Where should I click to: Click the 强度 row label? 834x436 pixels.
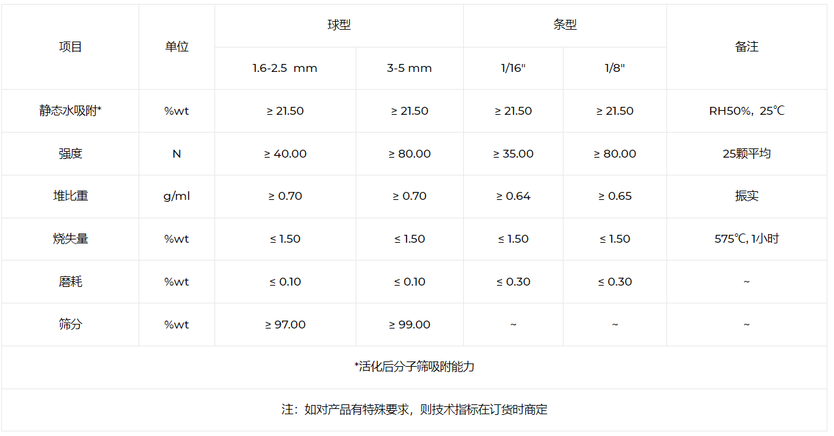(x=70, y=154)
